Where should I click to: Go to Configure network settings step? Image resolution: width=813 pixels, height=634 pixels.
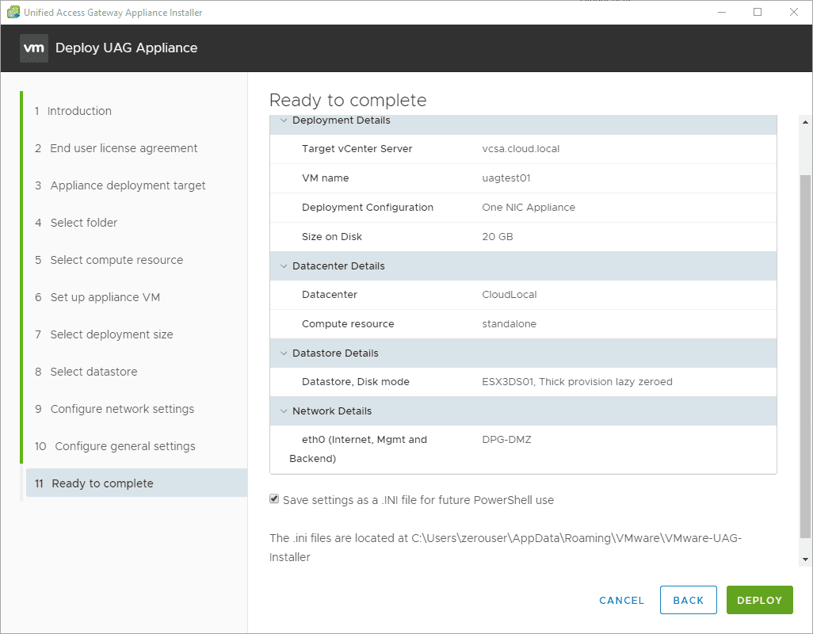pyautogui.click(x=122, y=409)
